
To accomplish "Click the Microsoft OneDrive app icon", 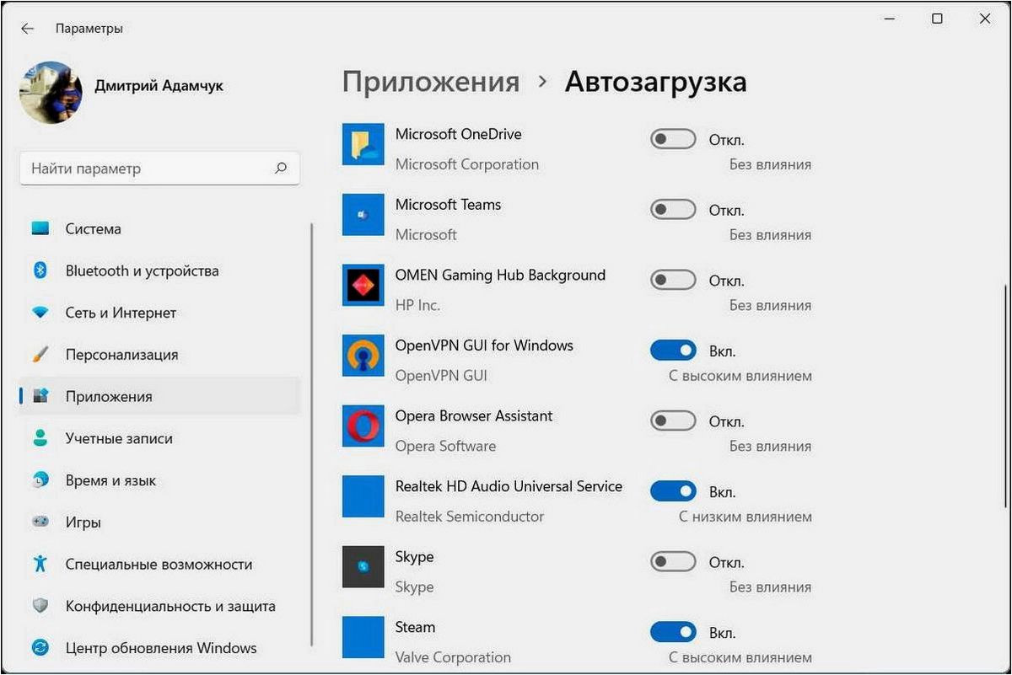I will click(363, 143).
